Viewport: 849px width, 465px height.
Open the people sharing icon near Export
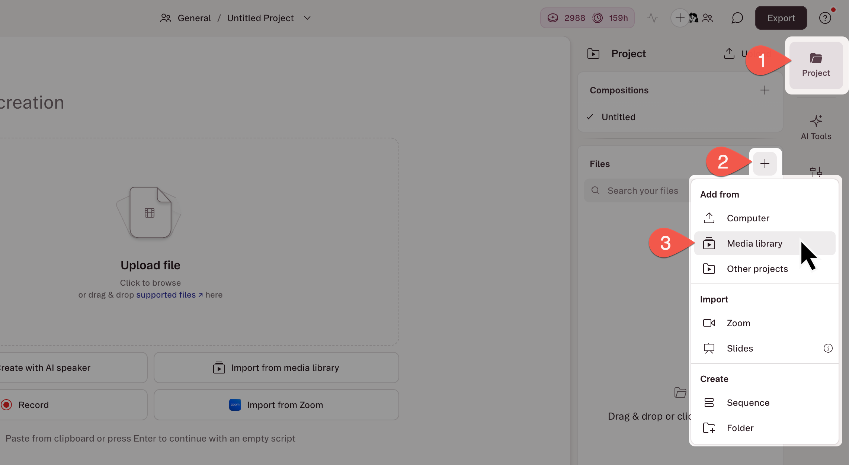pyautogui.click(x=707, y=18)
